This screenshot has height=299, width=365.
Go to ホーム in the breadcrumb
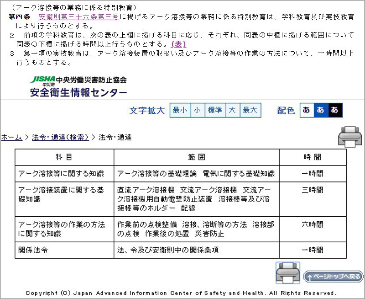pos(12,137)
